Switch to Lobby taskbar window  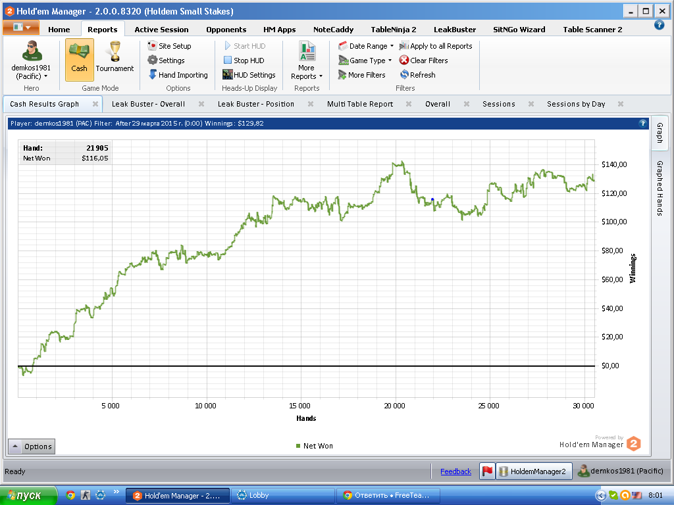(282, 496)
